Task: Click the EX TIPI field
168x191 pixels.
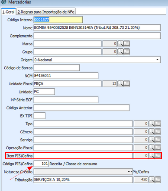Action: point(39,116)
